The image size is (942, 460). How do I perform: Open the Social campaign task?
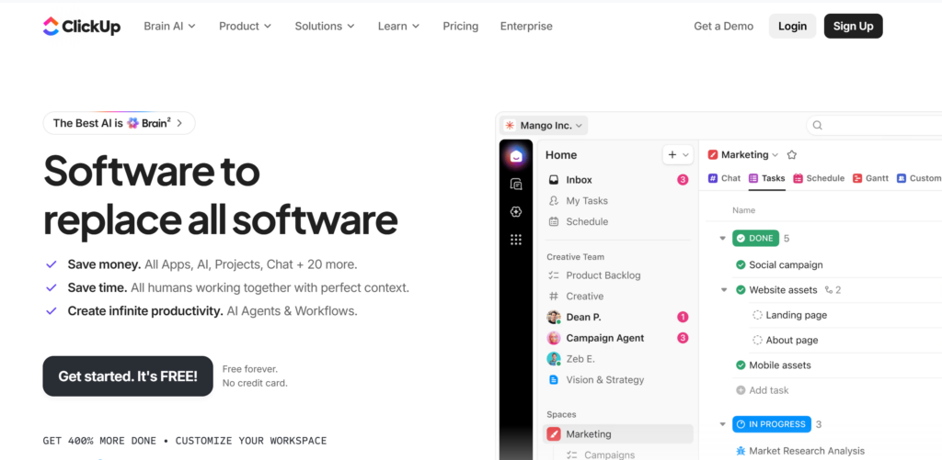(786, 265)
